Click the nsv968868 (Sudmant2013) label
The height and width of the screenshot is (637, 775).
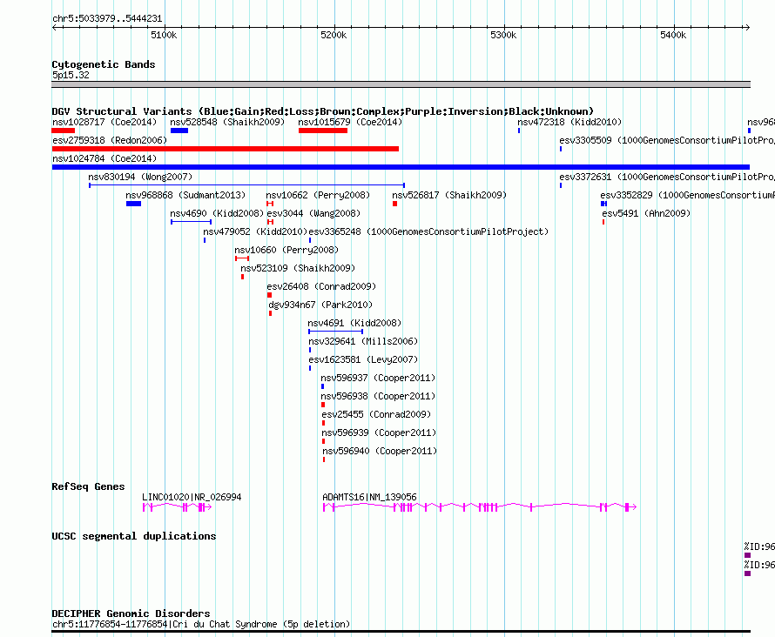point(185,195)
